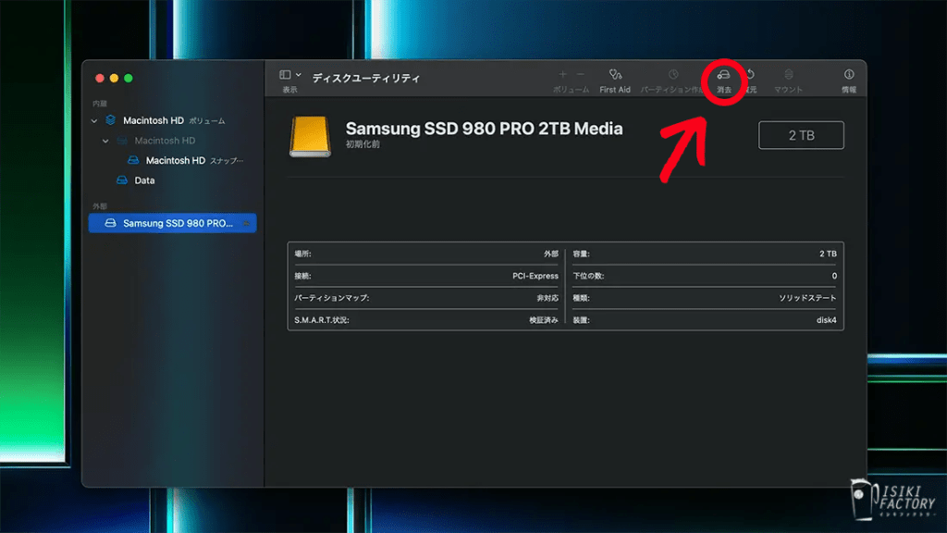Collapse the Macintosh HD volume group
The height and width of the screenshot is (533, 947).
pos(94,121)
